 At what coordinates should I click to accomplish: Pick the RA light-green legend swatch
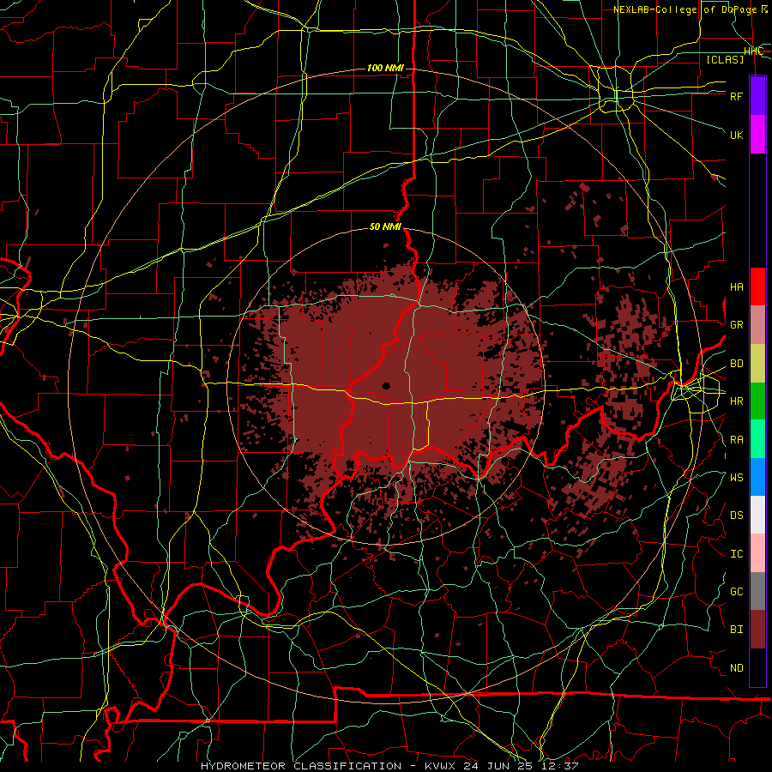(757, 439)
